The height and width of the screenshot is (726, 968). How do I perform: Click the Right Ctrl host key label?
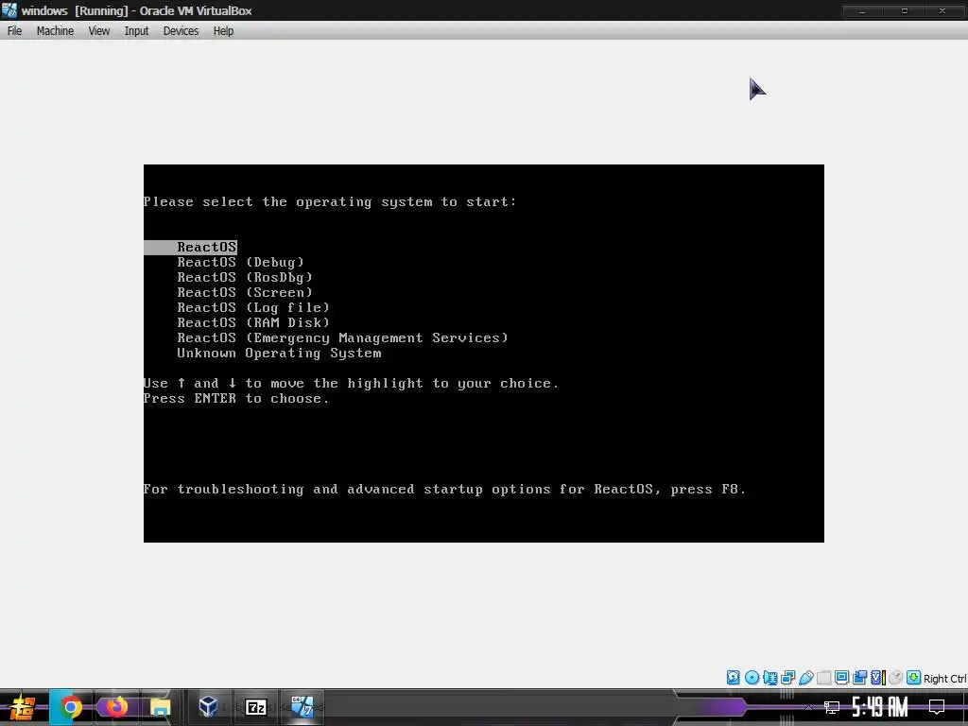(x=945, y=679)
